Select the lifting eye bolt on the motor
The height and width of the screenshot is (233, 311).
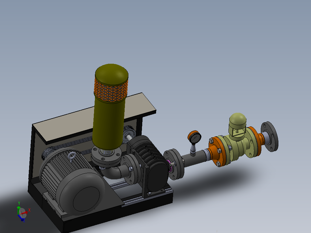[72, 156]
